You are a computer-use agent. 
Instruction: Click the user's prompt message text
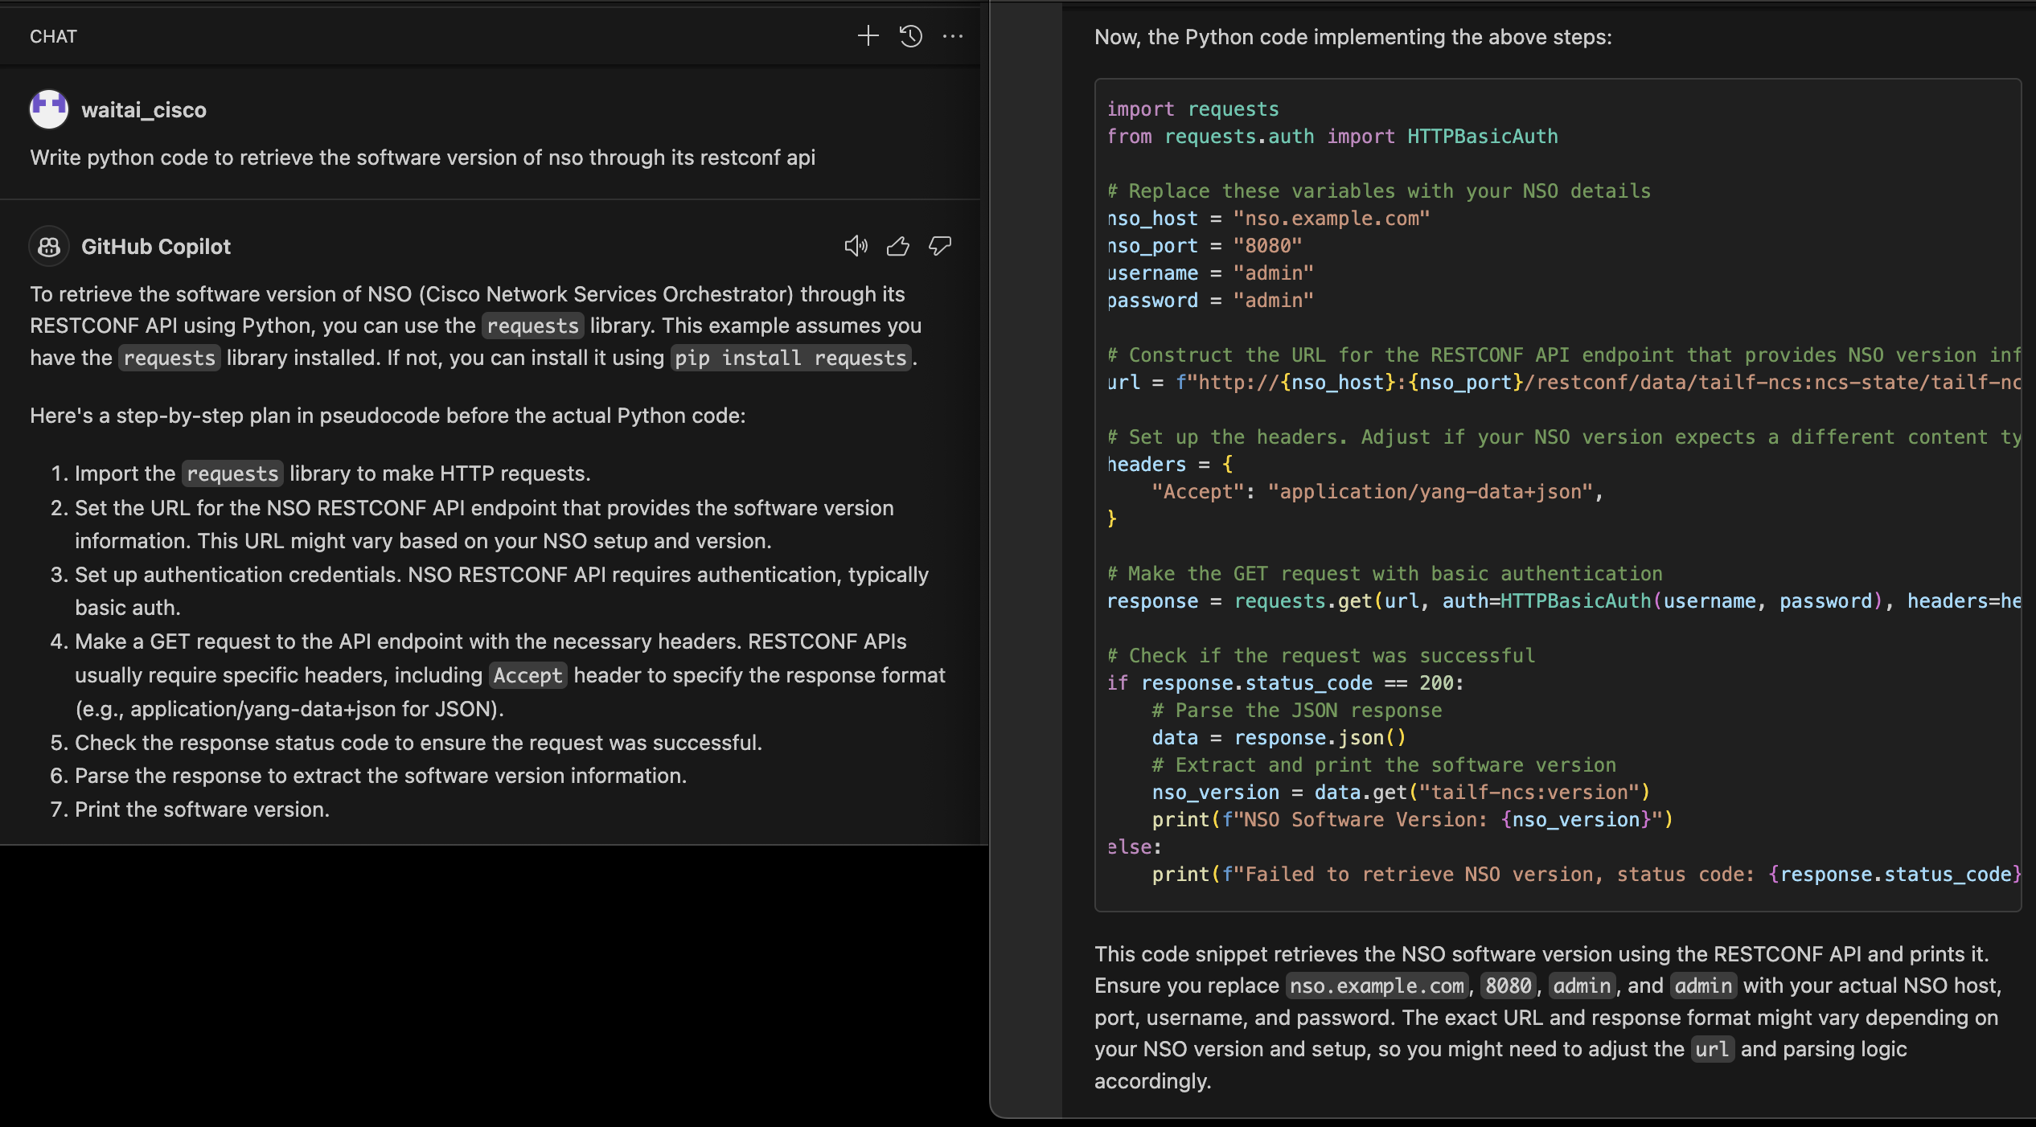(x=423, y=158)
